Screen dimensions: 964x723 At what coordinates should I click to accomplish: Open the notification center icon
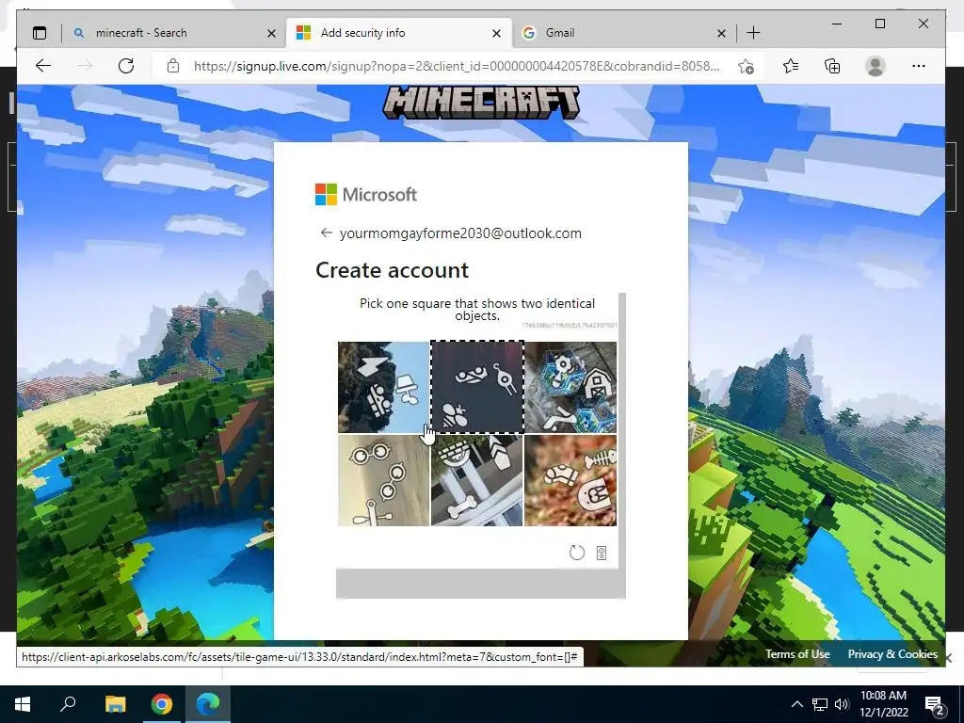(x=934, y=705)
